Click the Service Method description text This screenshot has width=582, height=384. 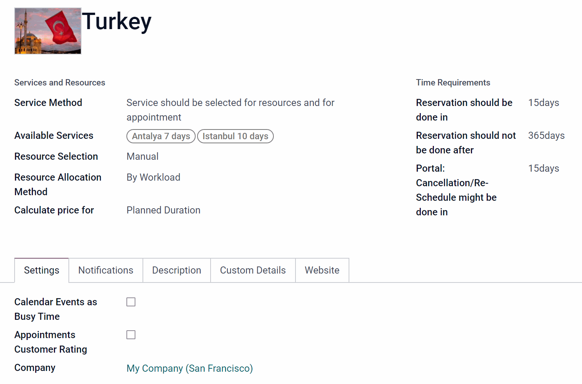(x=230, y=110)
